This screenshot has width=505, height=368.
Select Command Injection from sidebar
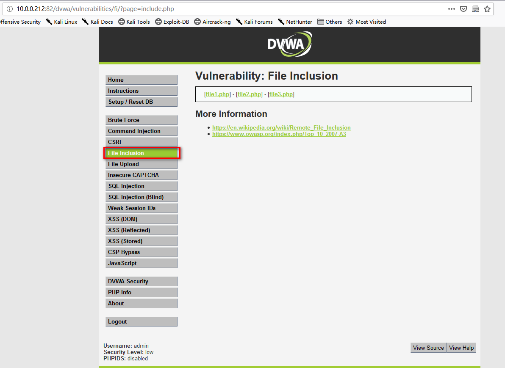coord(141,131)
